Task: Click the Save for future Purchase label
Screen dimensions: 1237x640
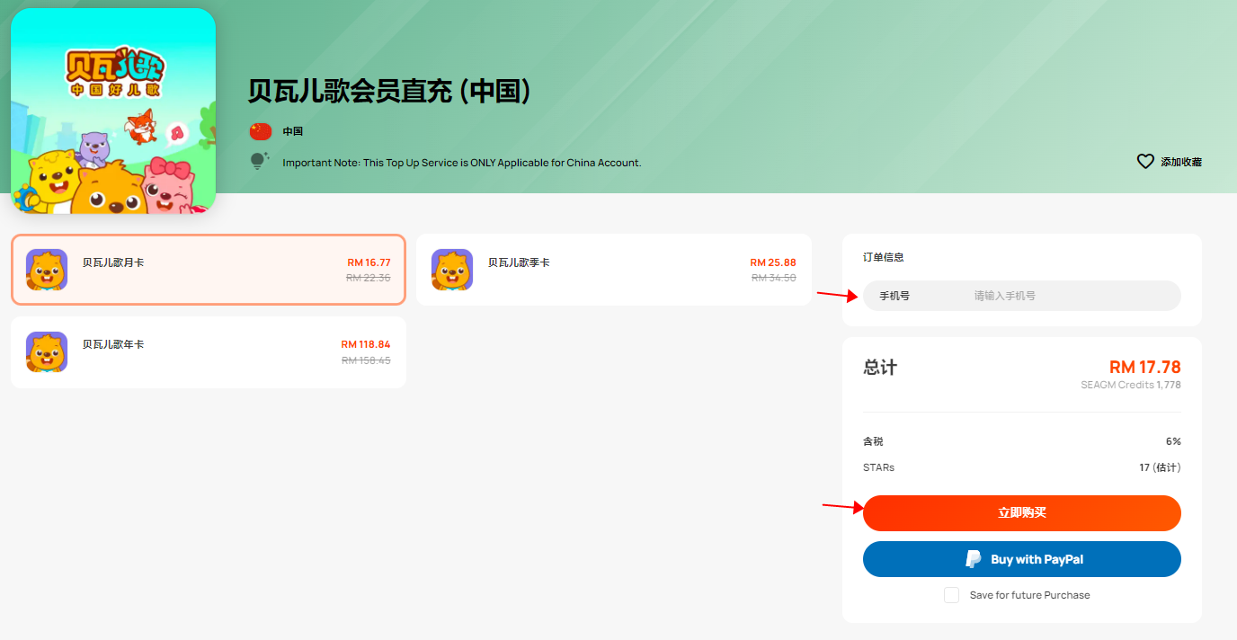Action: [x=1030, y=595]
